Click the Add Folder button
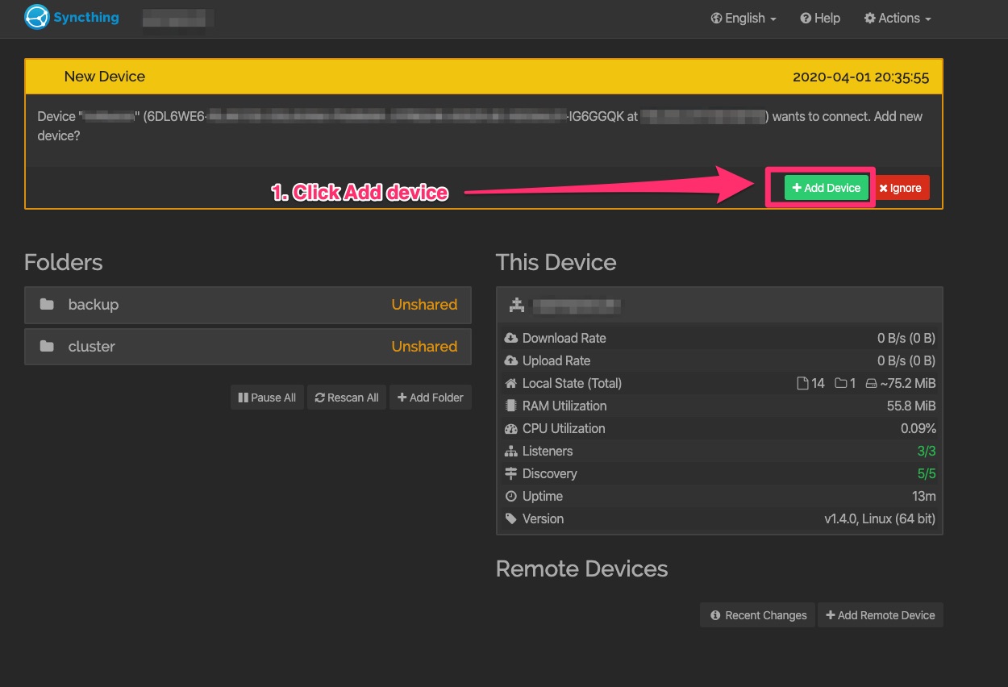1008x687 pixels. tap(431, 398)
